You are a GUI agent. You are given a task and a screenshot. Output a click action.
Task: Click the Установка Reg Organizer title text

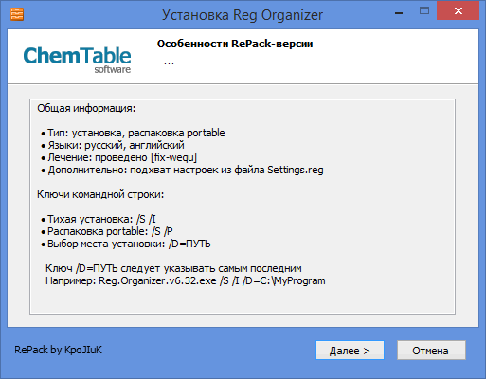click(243, 15)
